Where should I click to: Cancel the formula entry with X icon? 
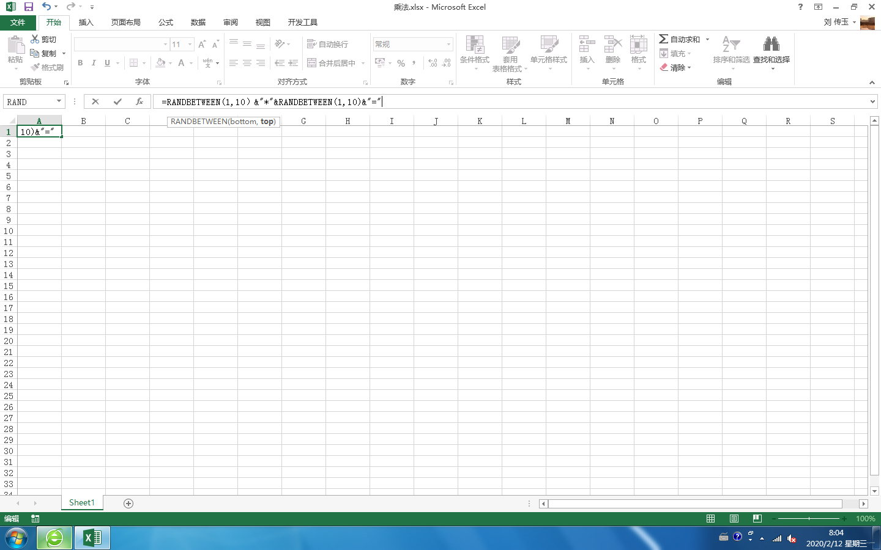95,101
